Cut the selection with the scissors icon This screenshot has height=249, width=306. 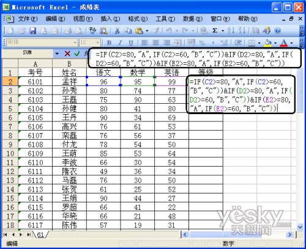[x=117, y=31]
